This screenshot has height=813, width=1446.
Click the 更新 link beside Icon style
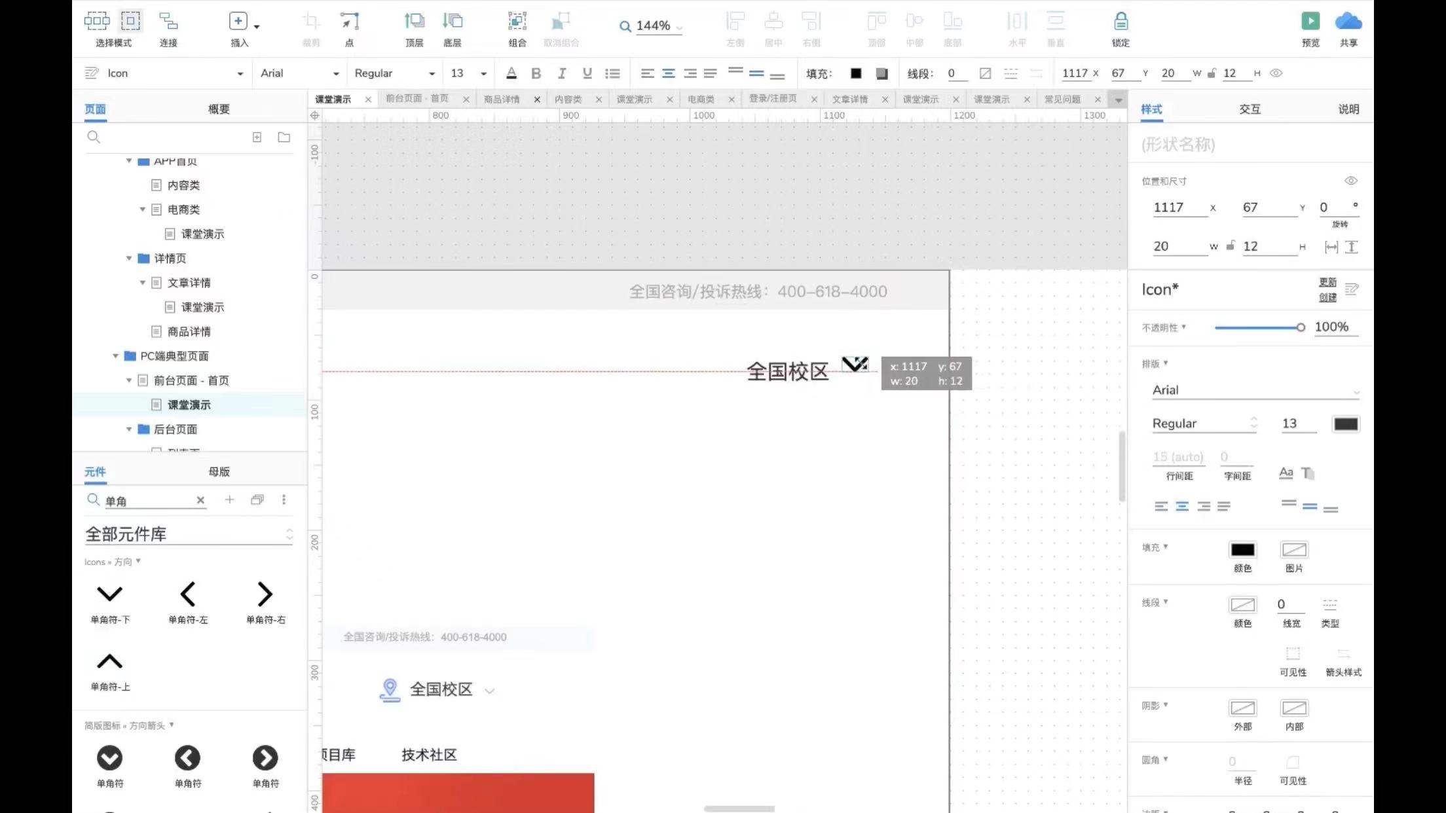[1327, 282]
